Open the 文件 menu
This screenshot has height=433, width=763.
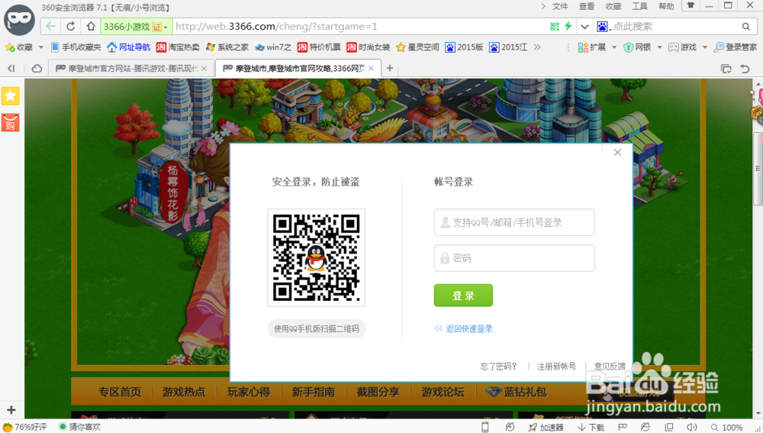click(560, 6)
